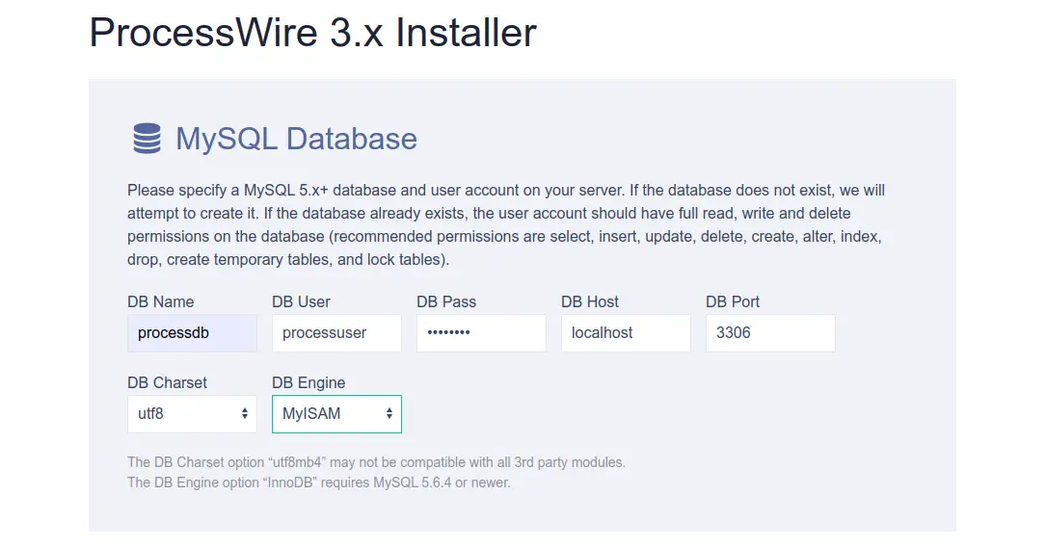
Task: Click the DB Port label
Action: coord(733,302)
